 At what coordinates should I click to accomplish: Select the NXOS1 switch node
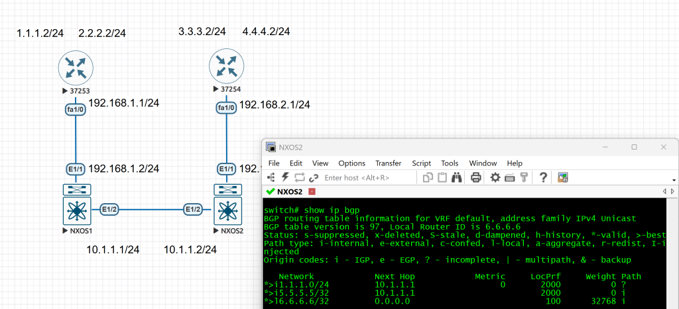pos(77,211)
